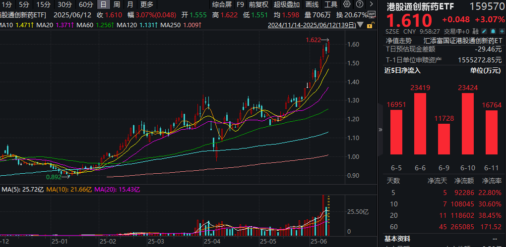Image resolution: width=506 pixels, height=247 pixels.
Task: Open the 更多 periods dropdown
Action: pyautogui.click(x=147, y=4)
